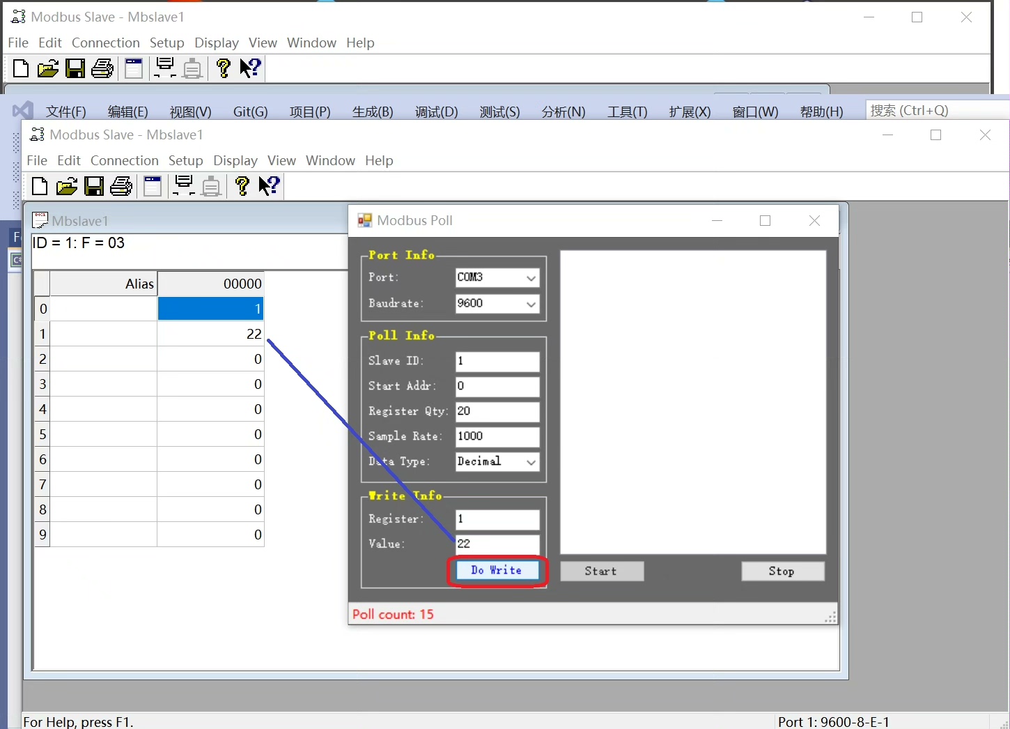Click Open file icon in front Modbus Slave toolbar
1010x729 pixels.
coord(66,186)
